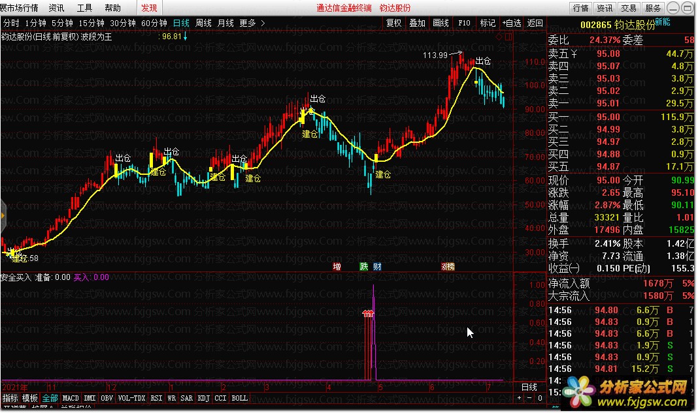Click the zoom-in plus button at chart bottom
Screen dimensions: 698x413
click(520, 398)
